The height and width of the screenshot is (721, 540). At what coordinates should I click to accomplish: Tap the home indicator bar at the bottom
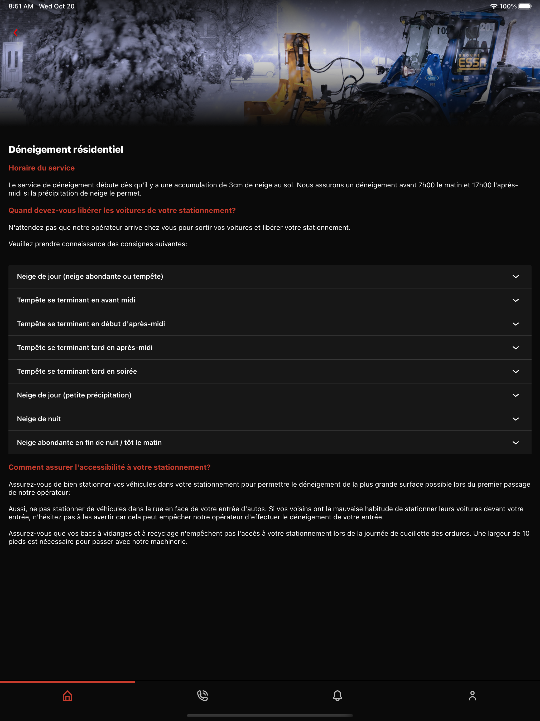click(x=270, y=715)
